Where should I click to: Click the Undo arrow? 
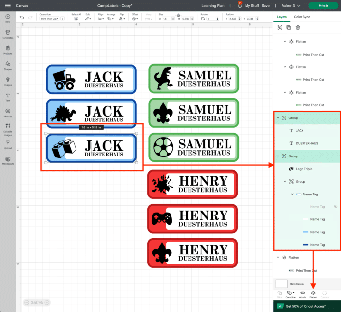(22, 18)
